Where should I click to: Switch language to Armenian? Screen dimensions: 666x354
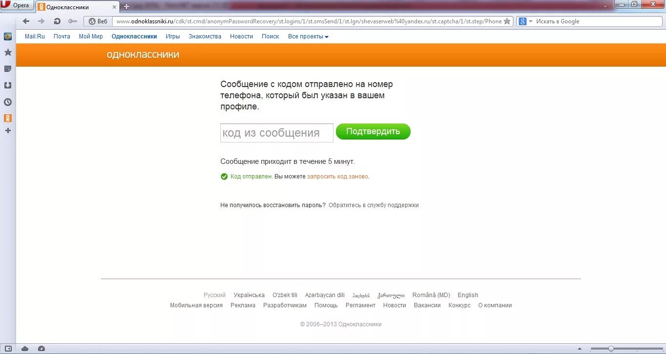coord(361,295)
